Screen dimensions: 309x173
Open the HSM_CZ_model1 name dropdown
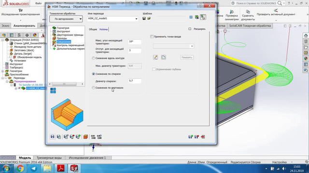click(x=136, y=19)
